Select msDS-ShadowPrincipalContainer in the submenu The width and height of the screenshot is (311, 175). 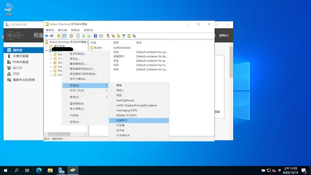[139, 105]
